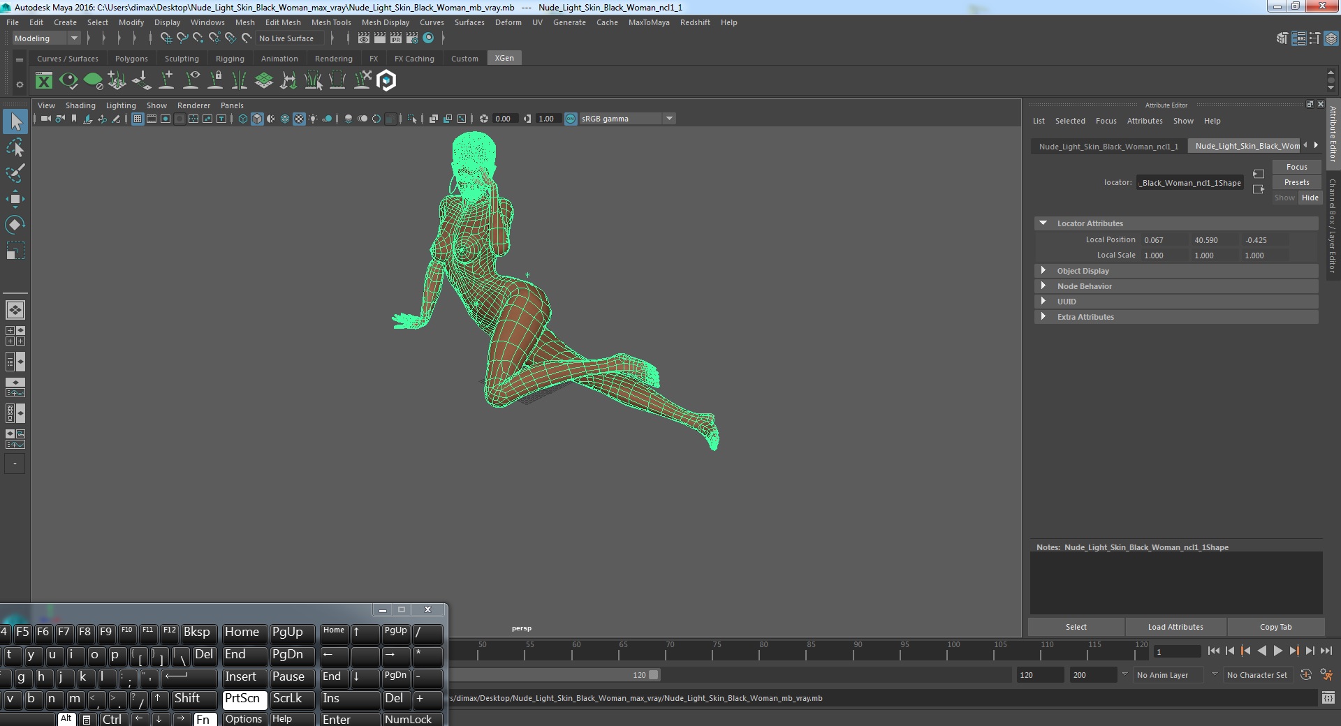Expand the Object Display section
The width and height of the screenshot is (1341, 726).
(1043, 271)
